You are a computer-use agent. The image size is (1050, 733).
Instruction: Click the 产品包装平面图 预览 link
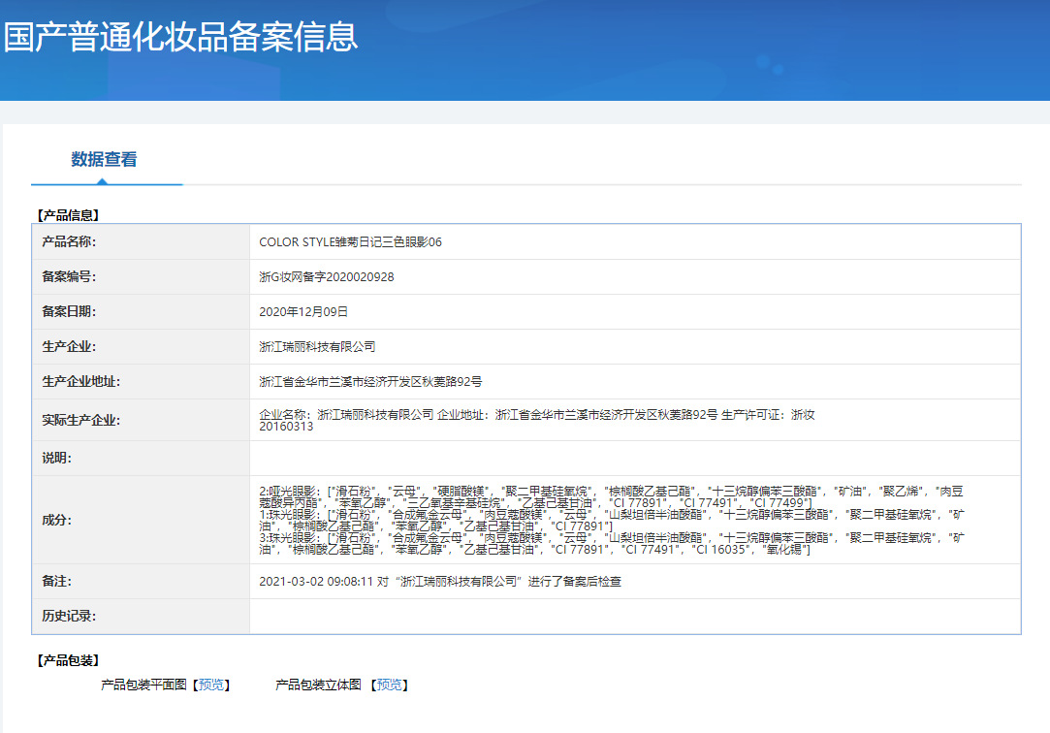[x=211, y=685]
